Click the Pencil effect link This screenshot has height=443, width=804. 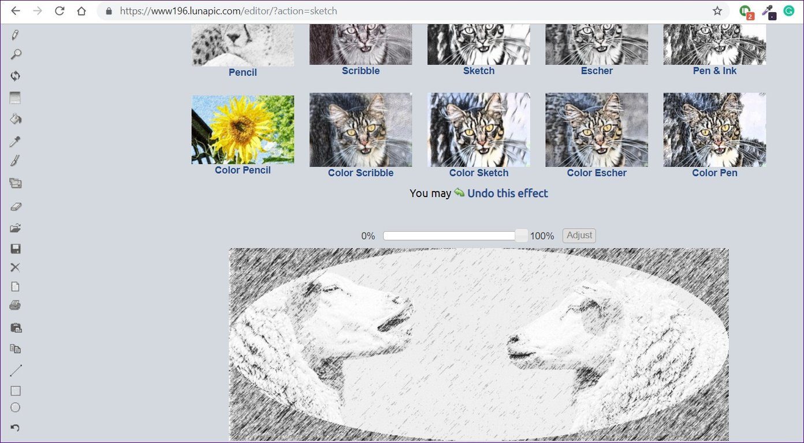point(243,72)
